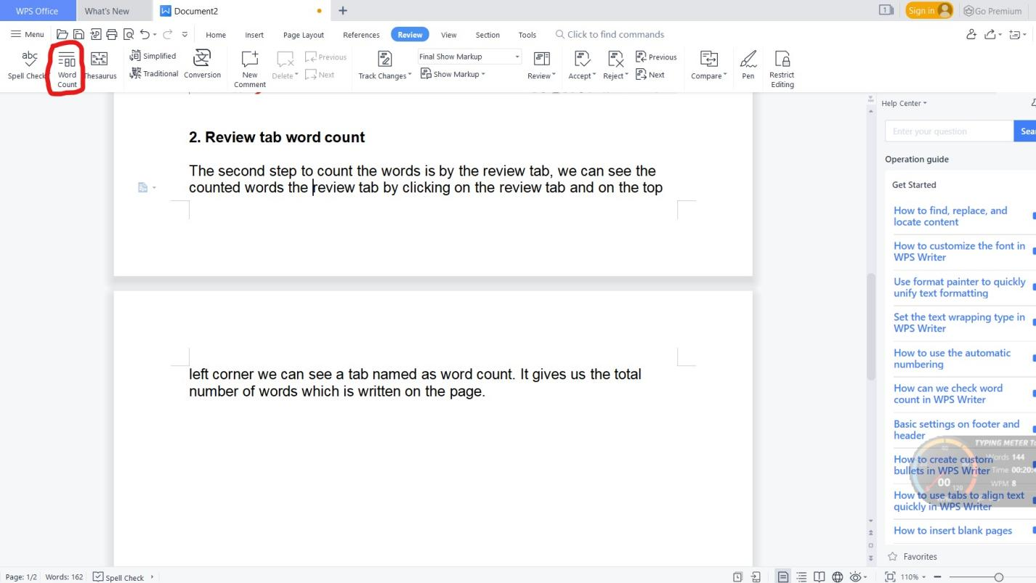Switch to the References ribbon tab
The height and width of the screenshot is (583, 1036).
click(361, 34)
